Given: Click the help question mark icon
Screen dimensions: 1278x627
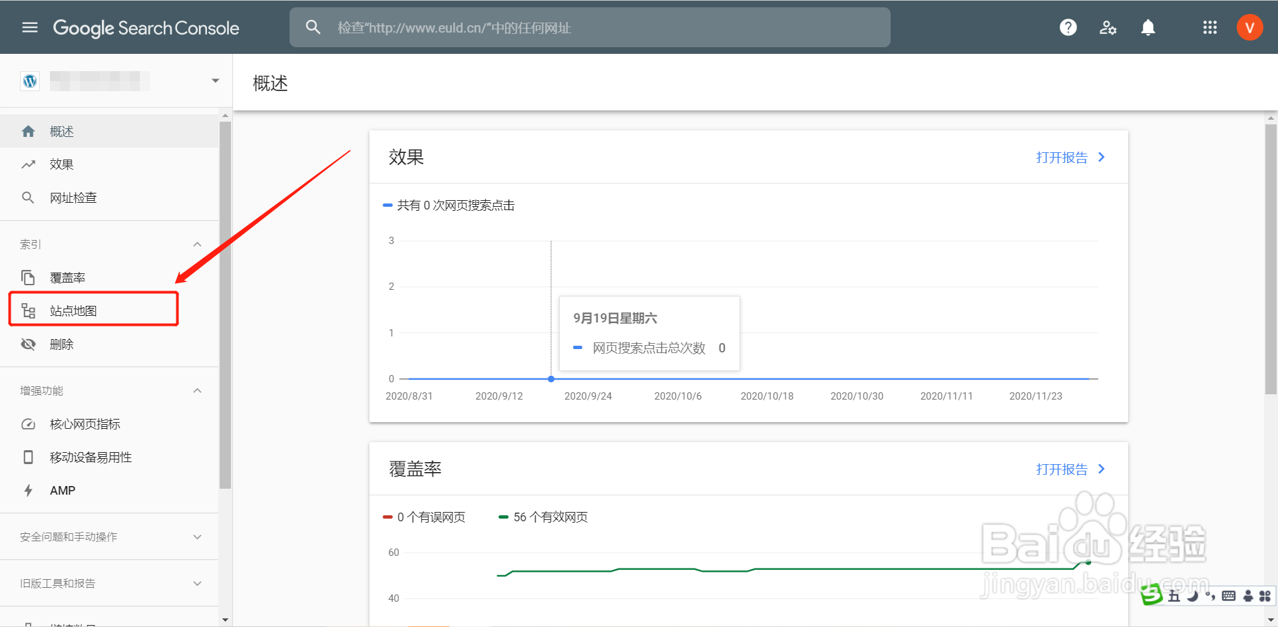Looking at the screenshot, I should [1068, 27].
